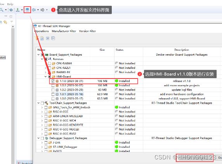Click Collapse All icon in SDK Manager

pyautogui.click(x=53, y=38)
